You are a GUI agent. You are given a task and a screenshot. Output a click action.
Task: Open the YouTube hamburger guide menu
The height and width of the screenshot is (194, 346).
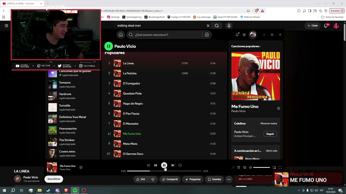coord(6,26)
